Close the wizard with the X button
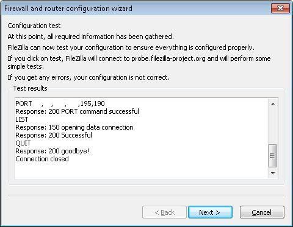 click(280, 9)
